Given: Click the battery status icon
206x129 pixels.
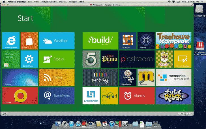Looking at the screenshot, I should [178, 2].
